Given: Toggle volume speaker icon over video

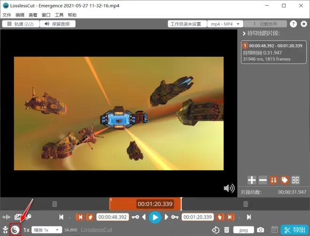Looking at the screenshot, I should [x=229, y=188].
